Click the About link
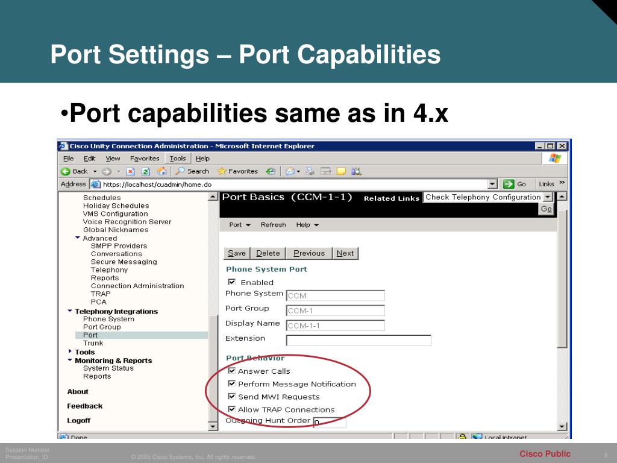617x463 pixels. click(78, 392)
